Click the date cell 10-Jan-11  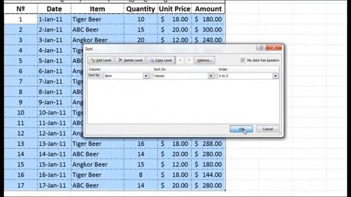click(x=54, y=113)
